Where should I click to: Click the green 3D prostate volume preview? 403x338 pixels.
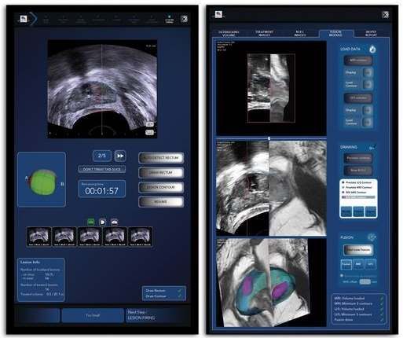43,182
